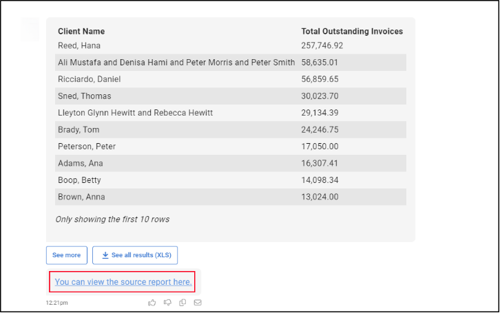
Task: Click the Client Name column header
Action: (x=81, y=32)
